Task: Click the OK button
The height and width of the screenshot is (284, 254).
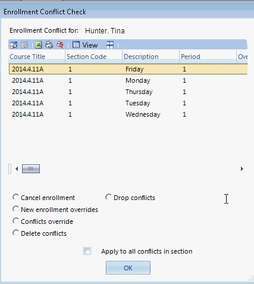Action: click(x=128, y=268)
